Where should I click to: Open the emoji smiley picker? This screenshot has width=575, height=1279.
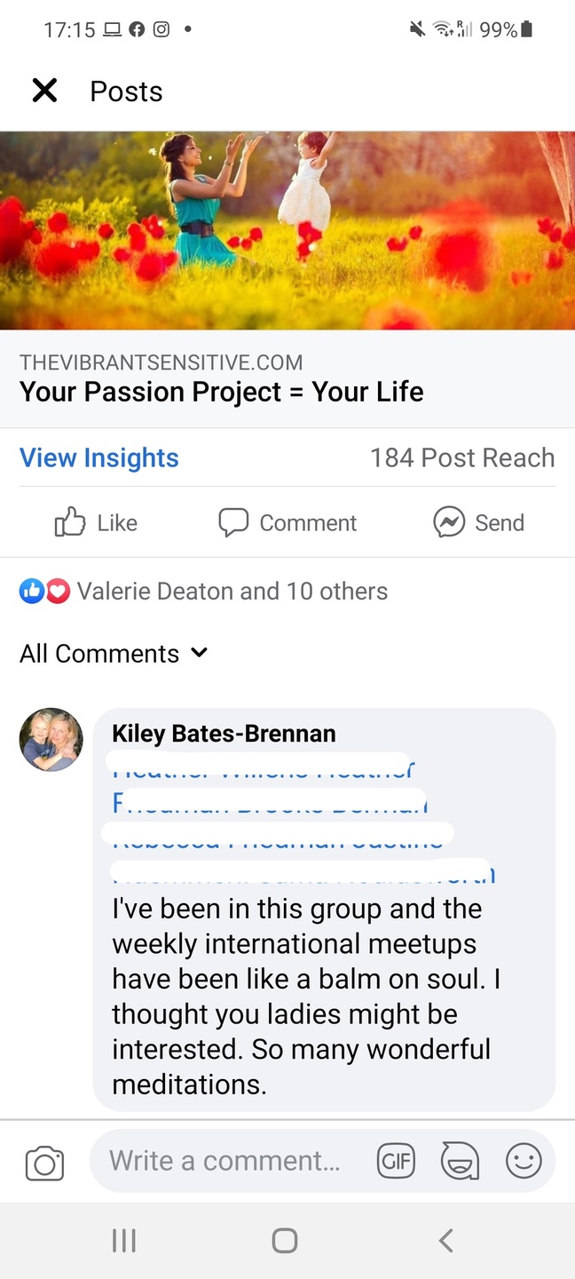pyautogui.click(x=524, y=1162)
